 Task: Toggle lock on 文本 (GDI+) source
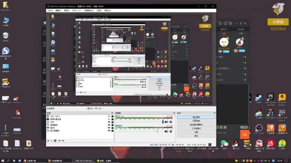[x=112, y=116]
